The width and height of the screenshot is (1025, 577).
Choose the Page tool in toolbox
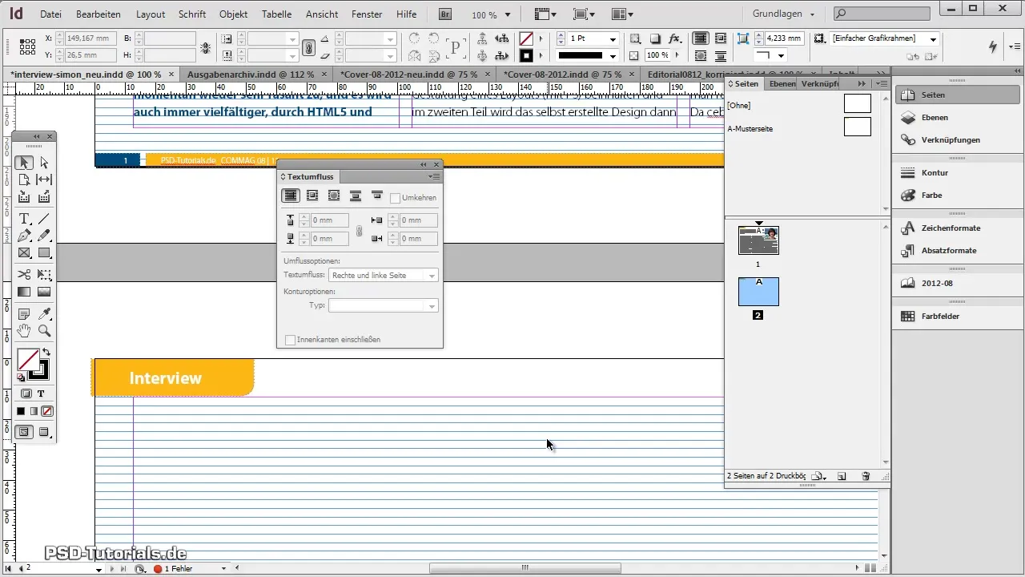[24, 180]
